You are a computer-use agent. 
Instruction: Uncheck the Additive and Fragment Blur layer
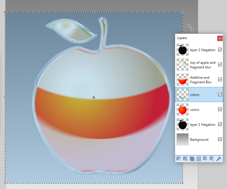[220, 80]
